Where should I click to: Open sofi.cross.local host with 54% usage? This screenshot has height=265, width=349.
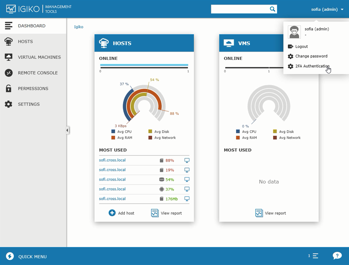pos(112,180)
